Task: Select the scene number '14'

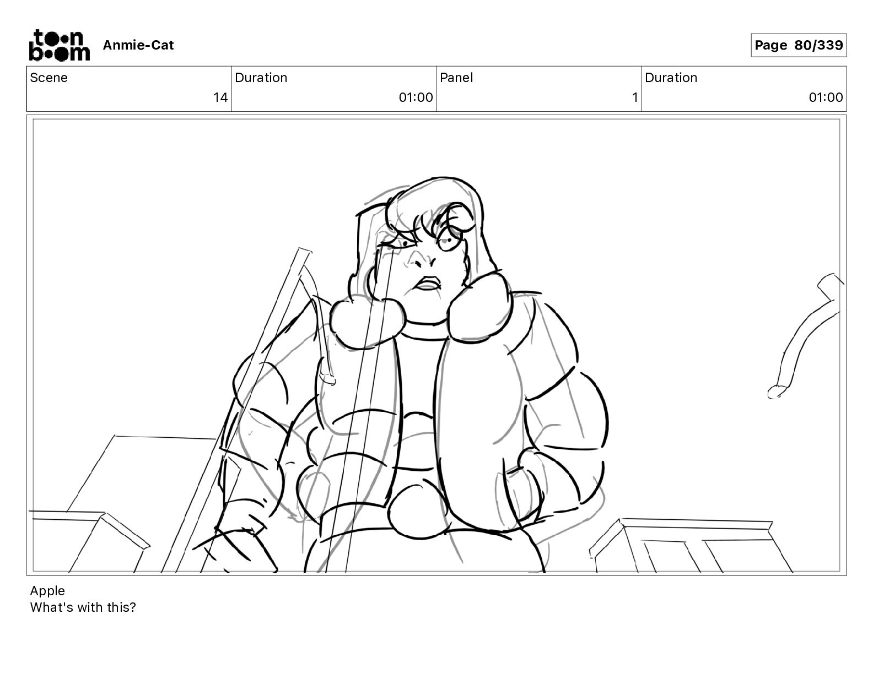Action: 220,97
